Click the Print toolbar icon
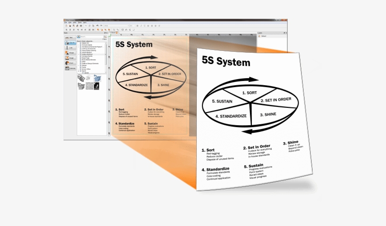Screen dimensions: 386x226 pyautogui.click(x=81, y=25)
